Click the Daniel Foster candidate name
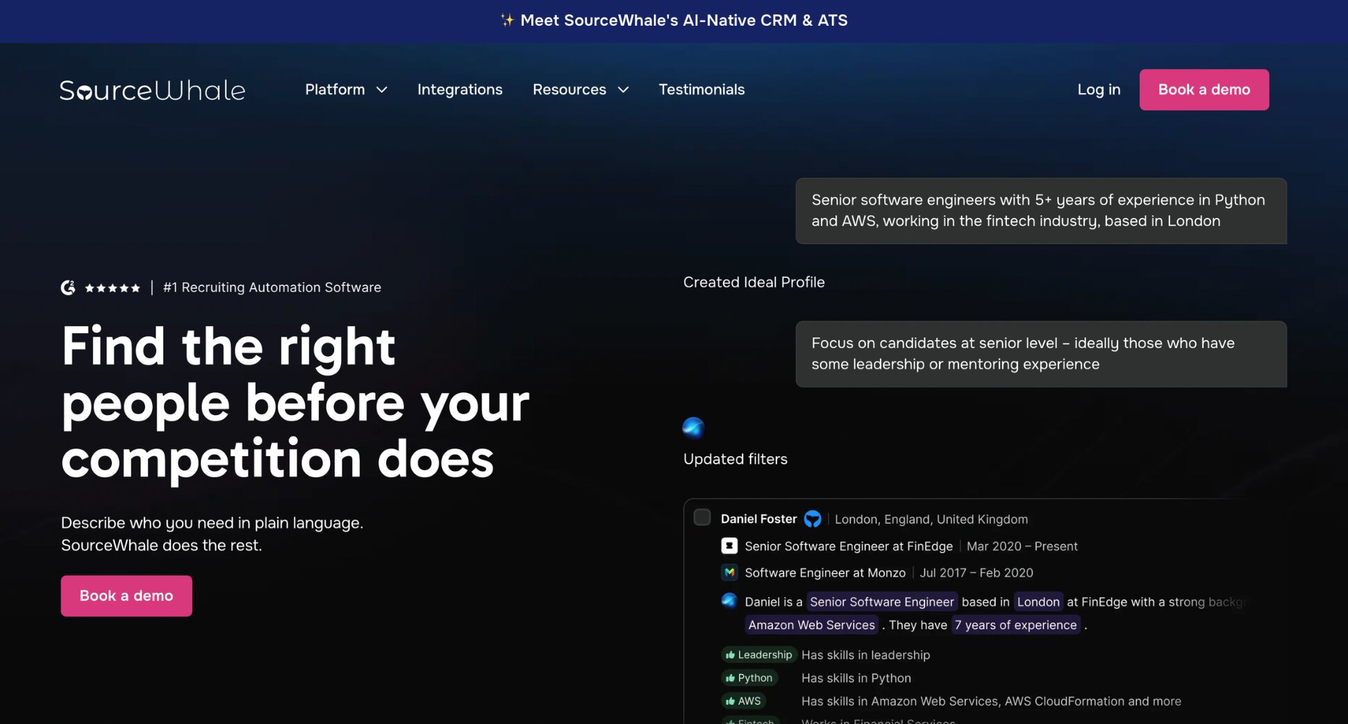Viewport: 1348px width, 724px height. click(758, 519)
